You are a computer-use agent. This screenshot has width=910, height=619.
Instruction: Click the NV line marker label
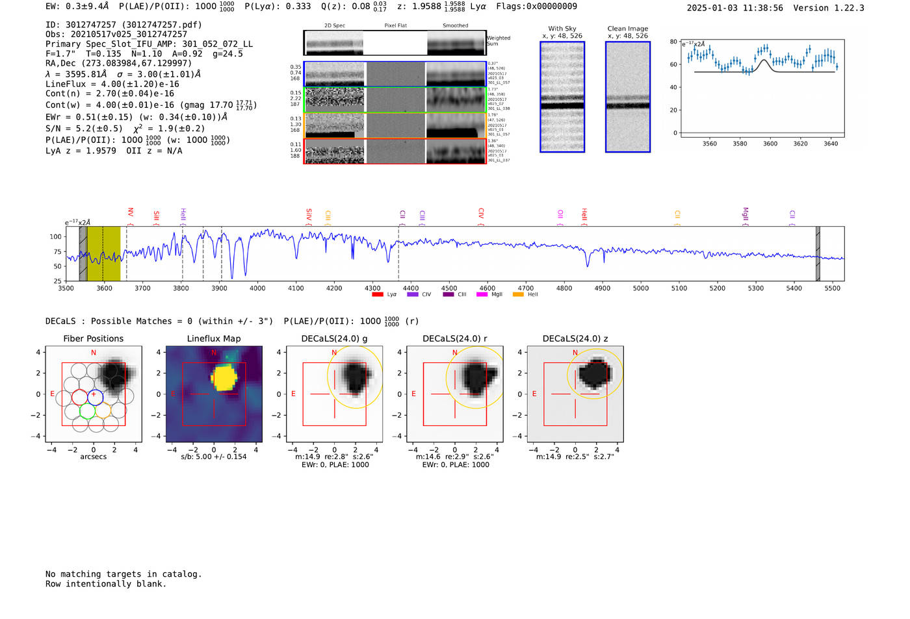pyautogui.click(x=131, y=212)
